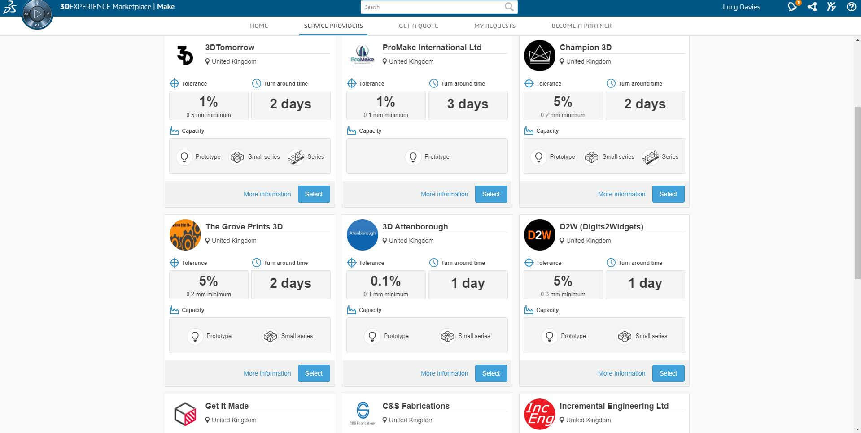Screen dimensions: 861x433
Task: Click the search magnifier icon
Action: pos(509,7)
